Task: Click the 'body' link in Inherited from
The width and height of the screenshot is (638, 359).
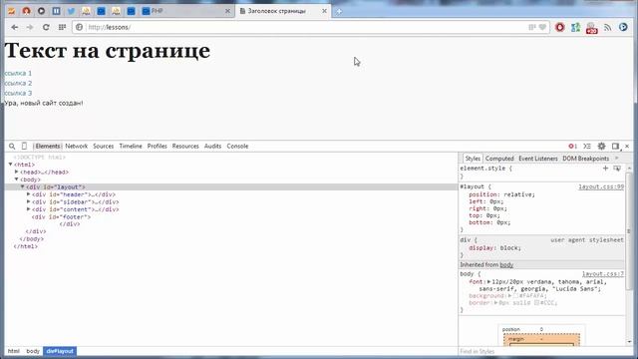Action: pyautogui.click(x=506, y=265)
